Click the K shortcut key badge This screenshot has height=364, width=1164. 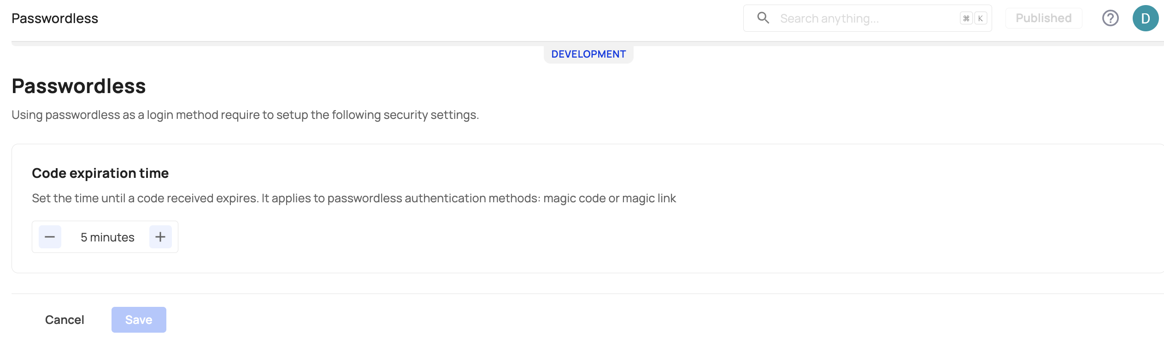pos(980,18)
